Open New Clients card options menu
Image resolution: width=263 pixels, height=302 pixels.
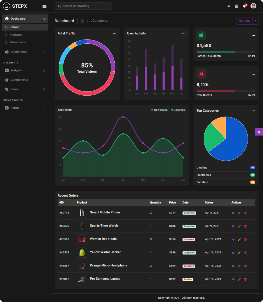(x=253, y=74)
